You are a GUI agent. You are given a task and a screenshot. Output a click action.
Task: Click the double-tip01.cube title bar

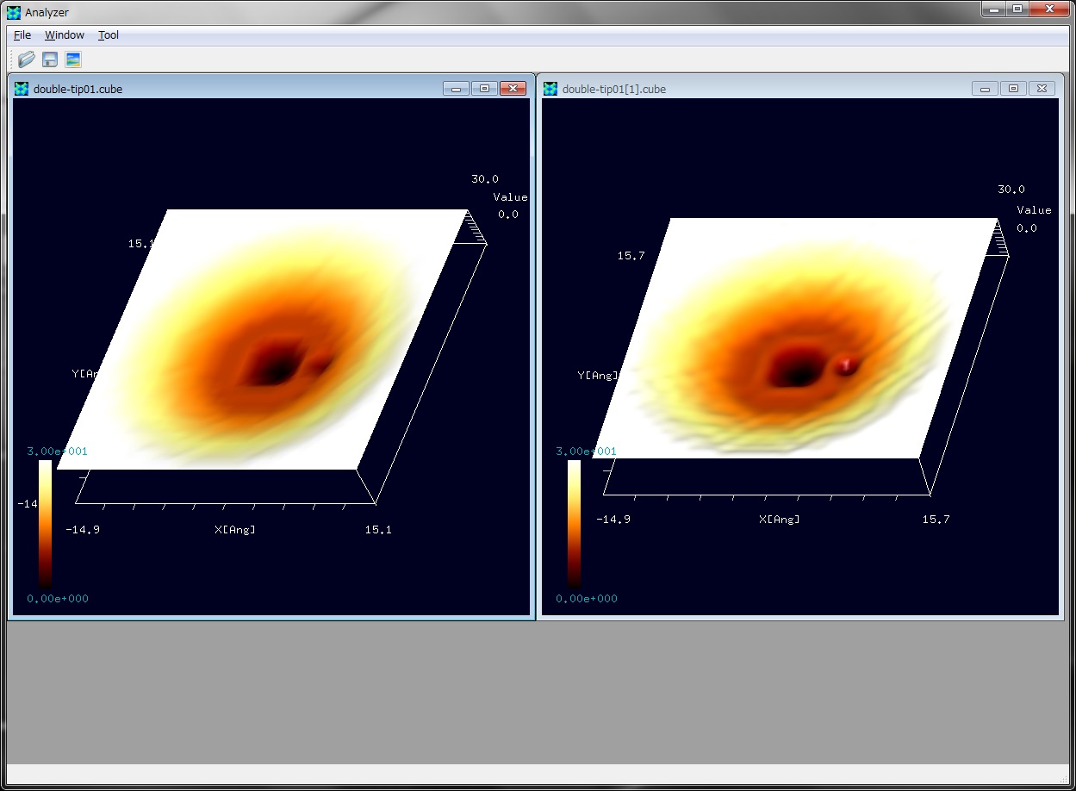coord(271,89)
